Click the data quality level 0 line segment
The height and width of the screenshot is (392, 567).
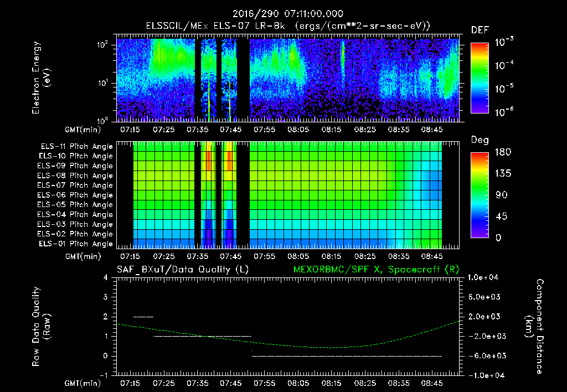click(347, 356)
